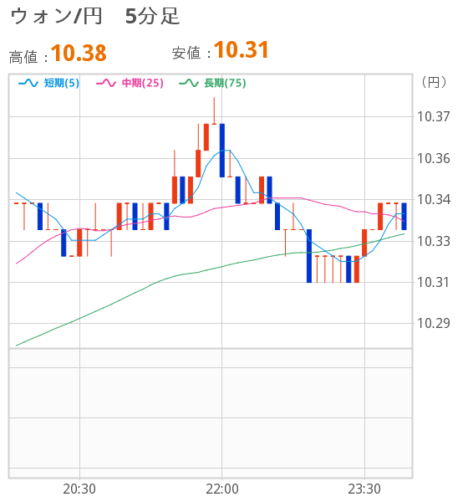
Task: Click the blue short-term (5) legend wave icon
Action: (x=28, y=83)
